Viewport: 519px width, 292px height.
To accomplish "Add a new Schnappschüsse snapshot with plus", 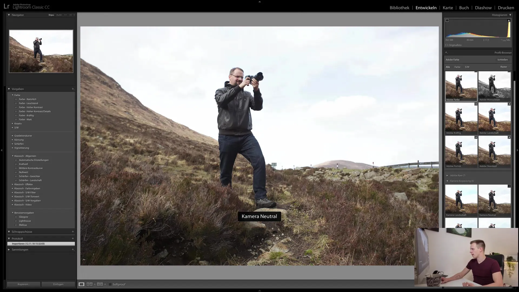I will click(x=73, y=231).
